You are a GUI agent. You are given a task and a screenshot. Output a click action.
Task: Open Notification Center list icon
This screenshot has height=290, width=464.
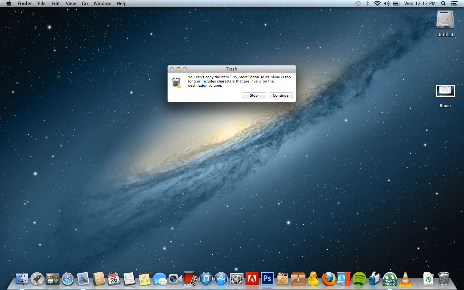[x=454, y=4]
